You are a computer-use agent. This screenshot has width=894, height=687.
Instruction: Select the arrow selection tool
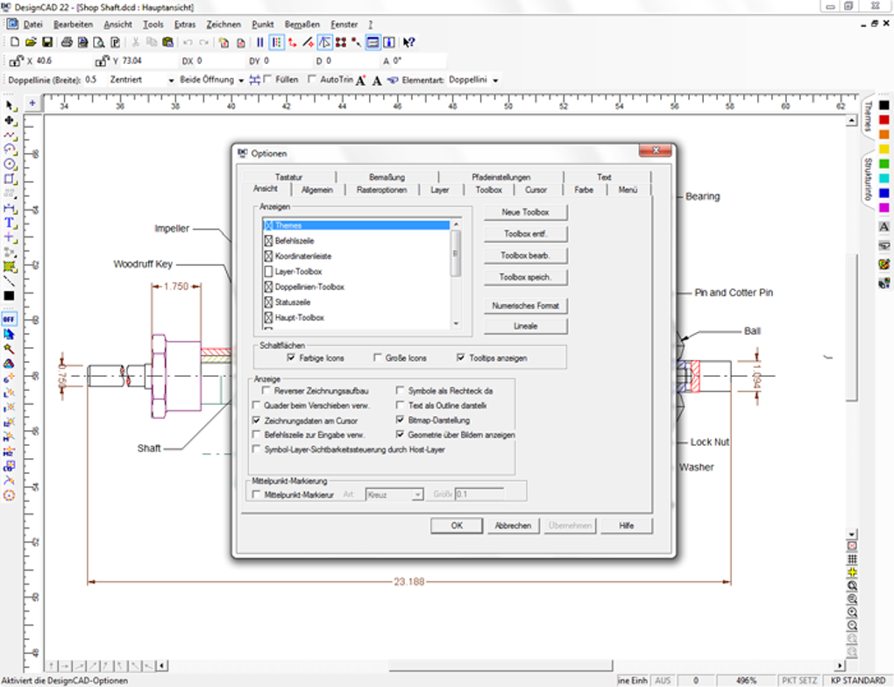pyautogui.click(x=10, y=105)
